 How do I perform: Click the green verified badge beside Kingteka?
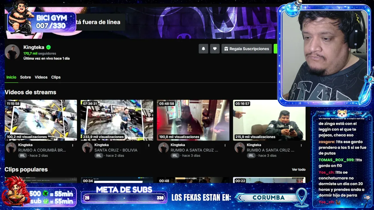click(49, 47)
